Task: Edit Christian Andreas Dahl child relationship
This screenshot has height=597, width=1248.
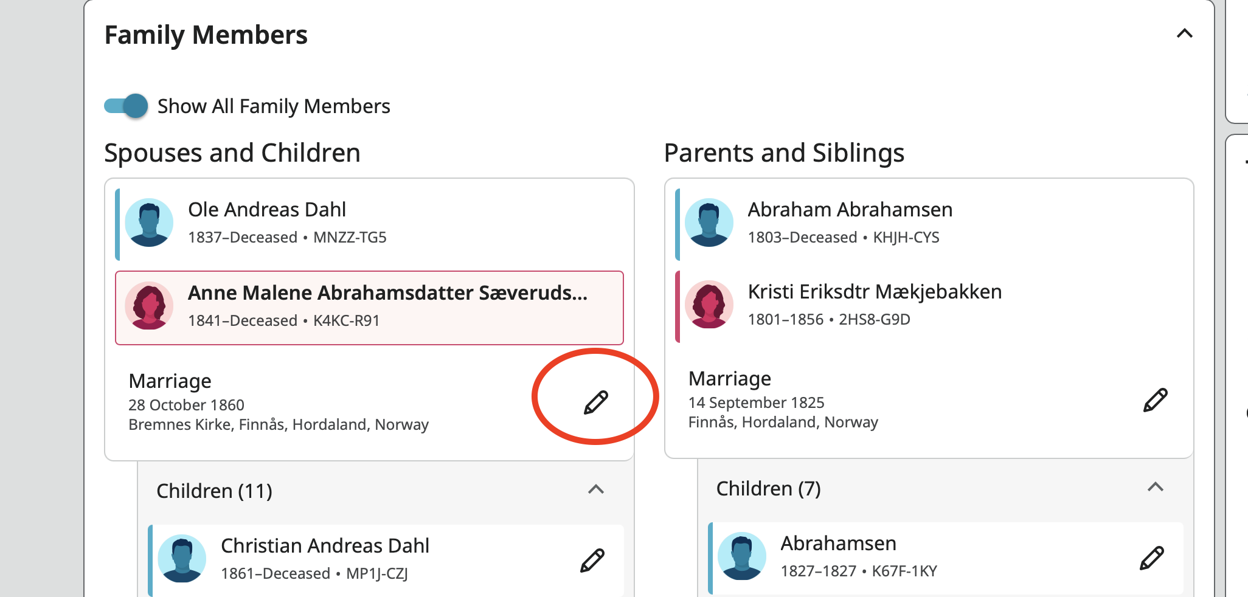Action: point(592,561)
